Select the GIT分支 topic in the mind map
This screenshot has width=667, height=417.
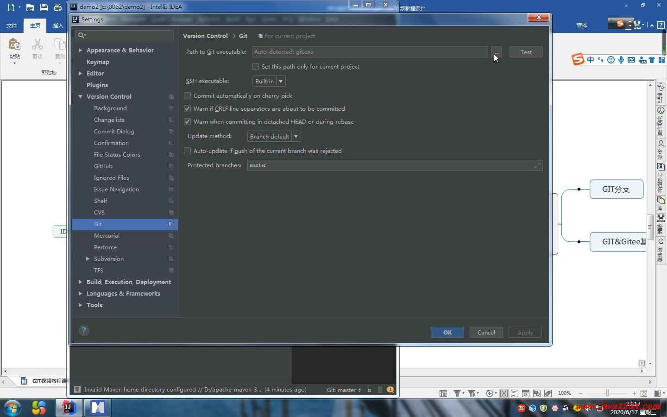616,189
